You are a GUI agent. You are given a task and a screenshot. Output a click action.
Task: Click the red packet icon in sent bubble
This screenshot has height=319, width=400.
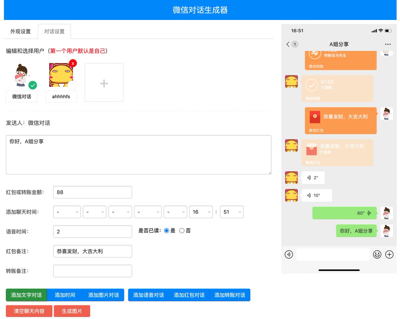click(315, 117)
